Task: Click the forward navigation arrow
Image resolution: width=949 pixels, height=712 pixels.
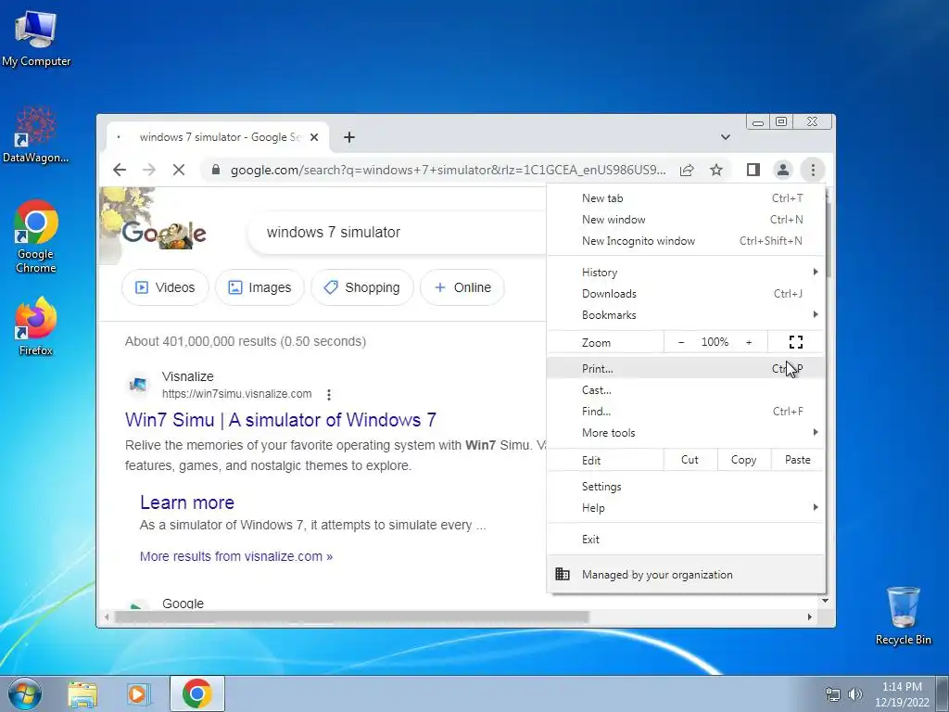Action: pyautogui.click(x=149, y=171)
